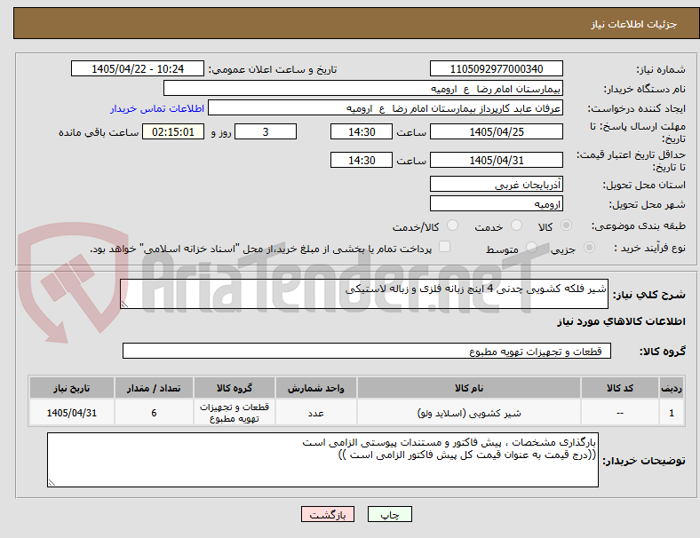Click the price validity time 14:30 field
Image resolution: width=700 pixels, height=538 pixels.
tap(362, 160)
